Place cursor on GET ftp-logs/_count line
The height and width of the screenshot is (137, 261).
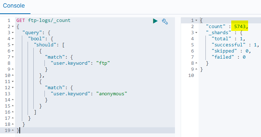click(x=43, y=20)
